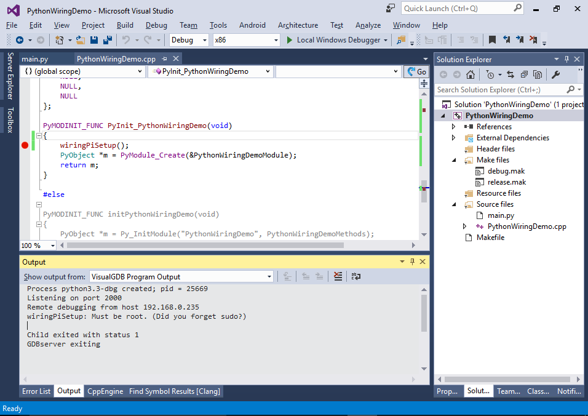Toggle word wrap in Output window
Image resolution: width=588 pixels, height=416 pixels.
click(x=356, y=277)
